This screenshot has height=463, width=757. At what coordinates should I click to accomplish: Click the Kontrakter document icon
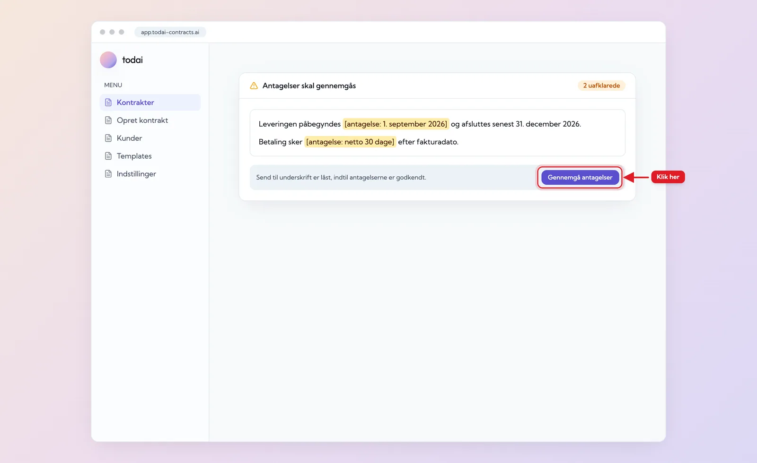(108, 103)
